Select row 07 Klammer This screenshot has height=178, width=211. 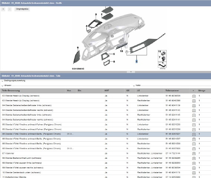(105, 154)
